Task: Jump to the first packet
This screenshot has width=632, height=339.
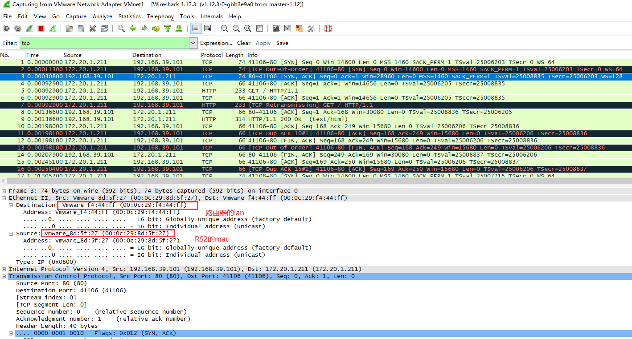Action: 167,28
